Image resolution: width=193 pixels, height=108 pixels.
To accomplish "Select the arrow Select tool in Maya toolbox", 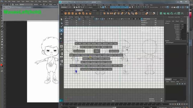I will coord(62,19).
